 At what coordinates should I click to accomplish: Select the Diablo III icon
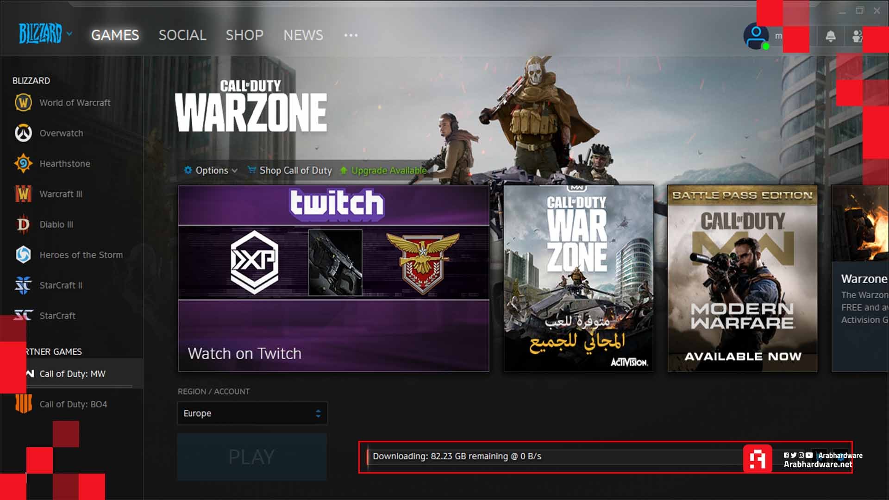tap(23, 225)
